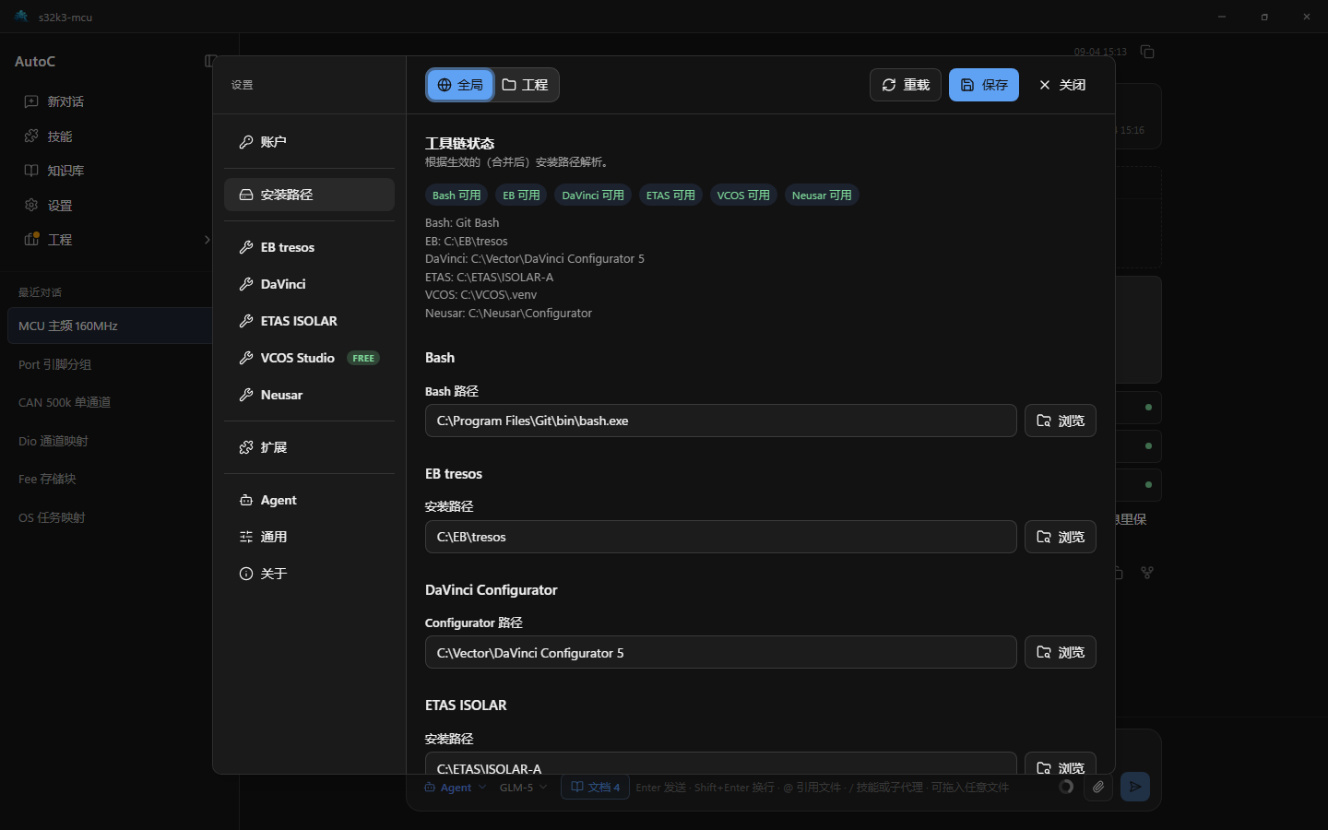Screen dimensions: 1328x830
Task: Open the 关于 about section
Action: pos(309,574)
